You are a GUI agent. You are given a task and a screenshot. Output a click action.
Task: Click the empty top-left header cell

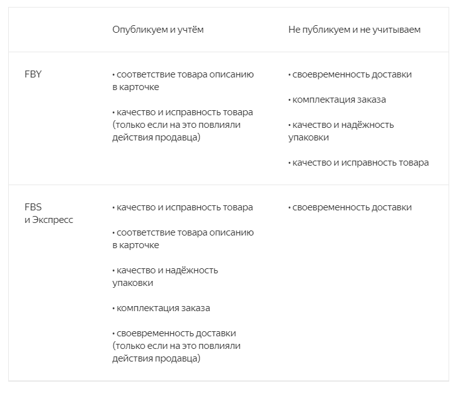(57, 30)
